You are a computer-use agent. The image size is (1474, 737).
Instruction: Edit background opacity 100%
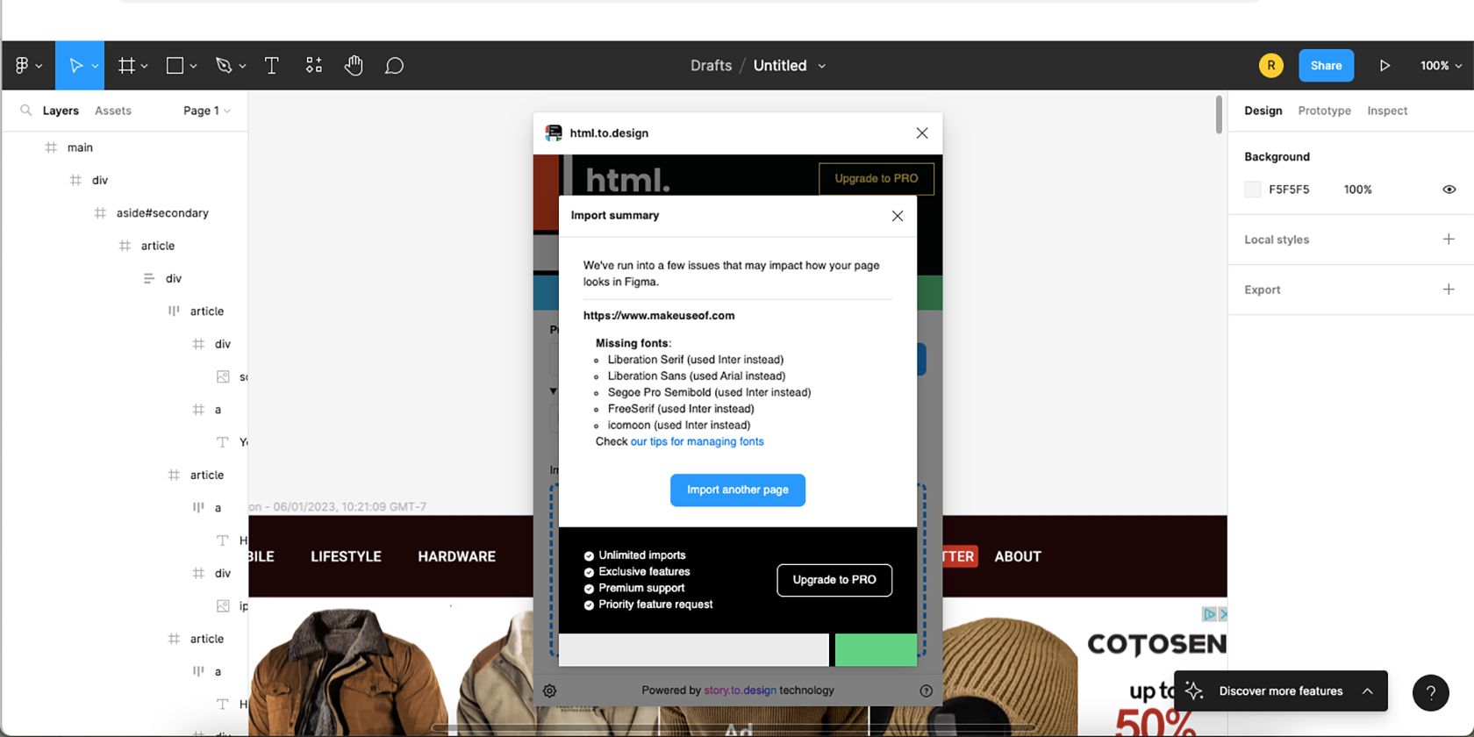point(1357,190)
